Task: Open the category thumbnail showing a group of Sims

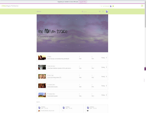Action: coord(42,76)
